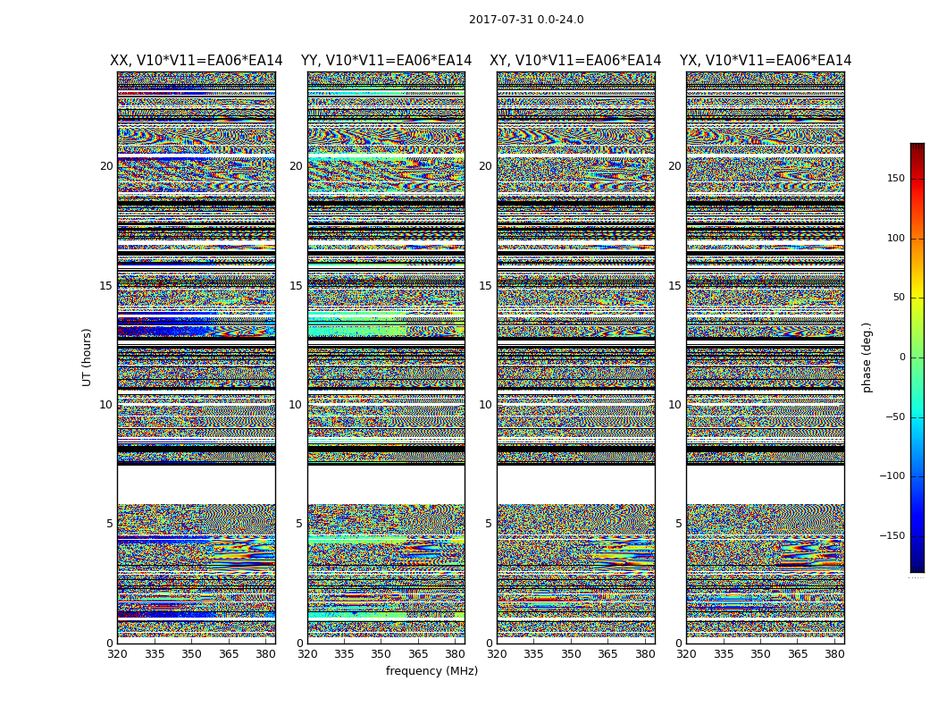Click the 380 MHz tick under XY panel
Image resolution: width=938 pixels, height=715 pixels.
pyautogui.click(x=645, y=654)
